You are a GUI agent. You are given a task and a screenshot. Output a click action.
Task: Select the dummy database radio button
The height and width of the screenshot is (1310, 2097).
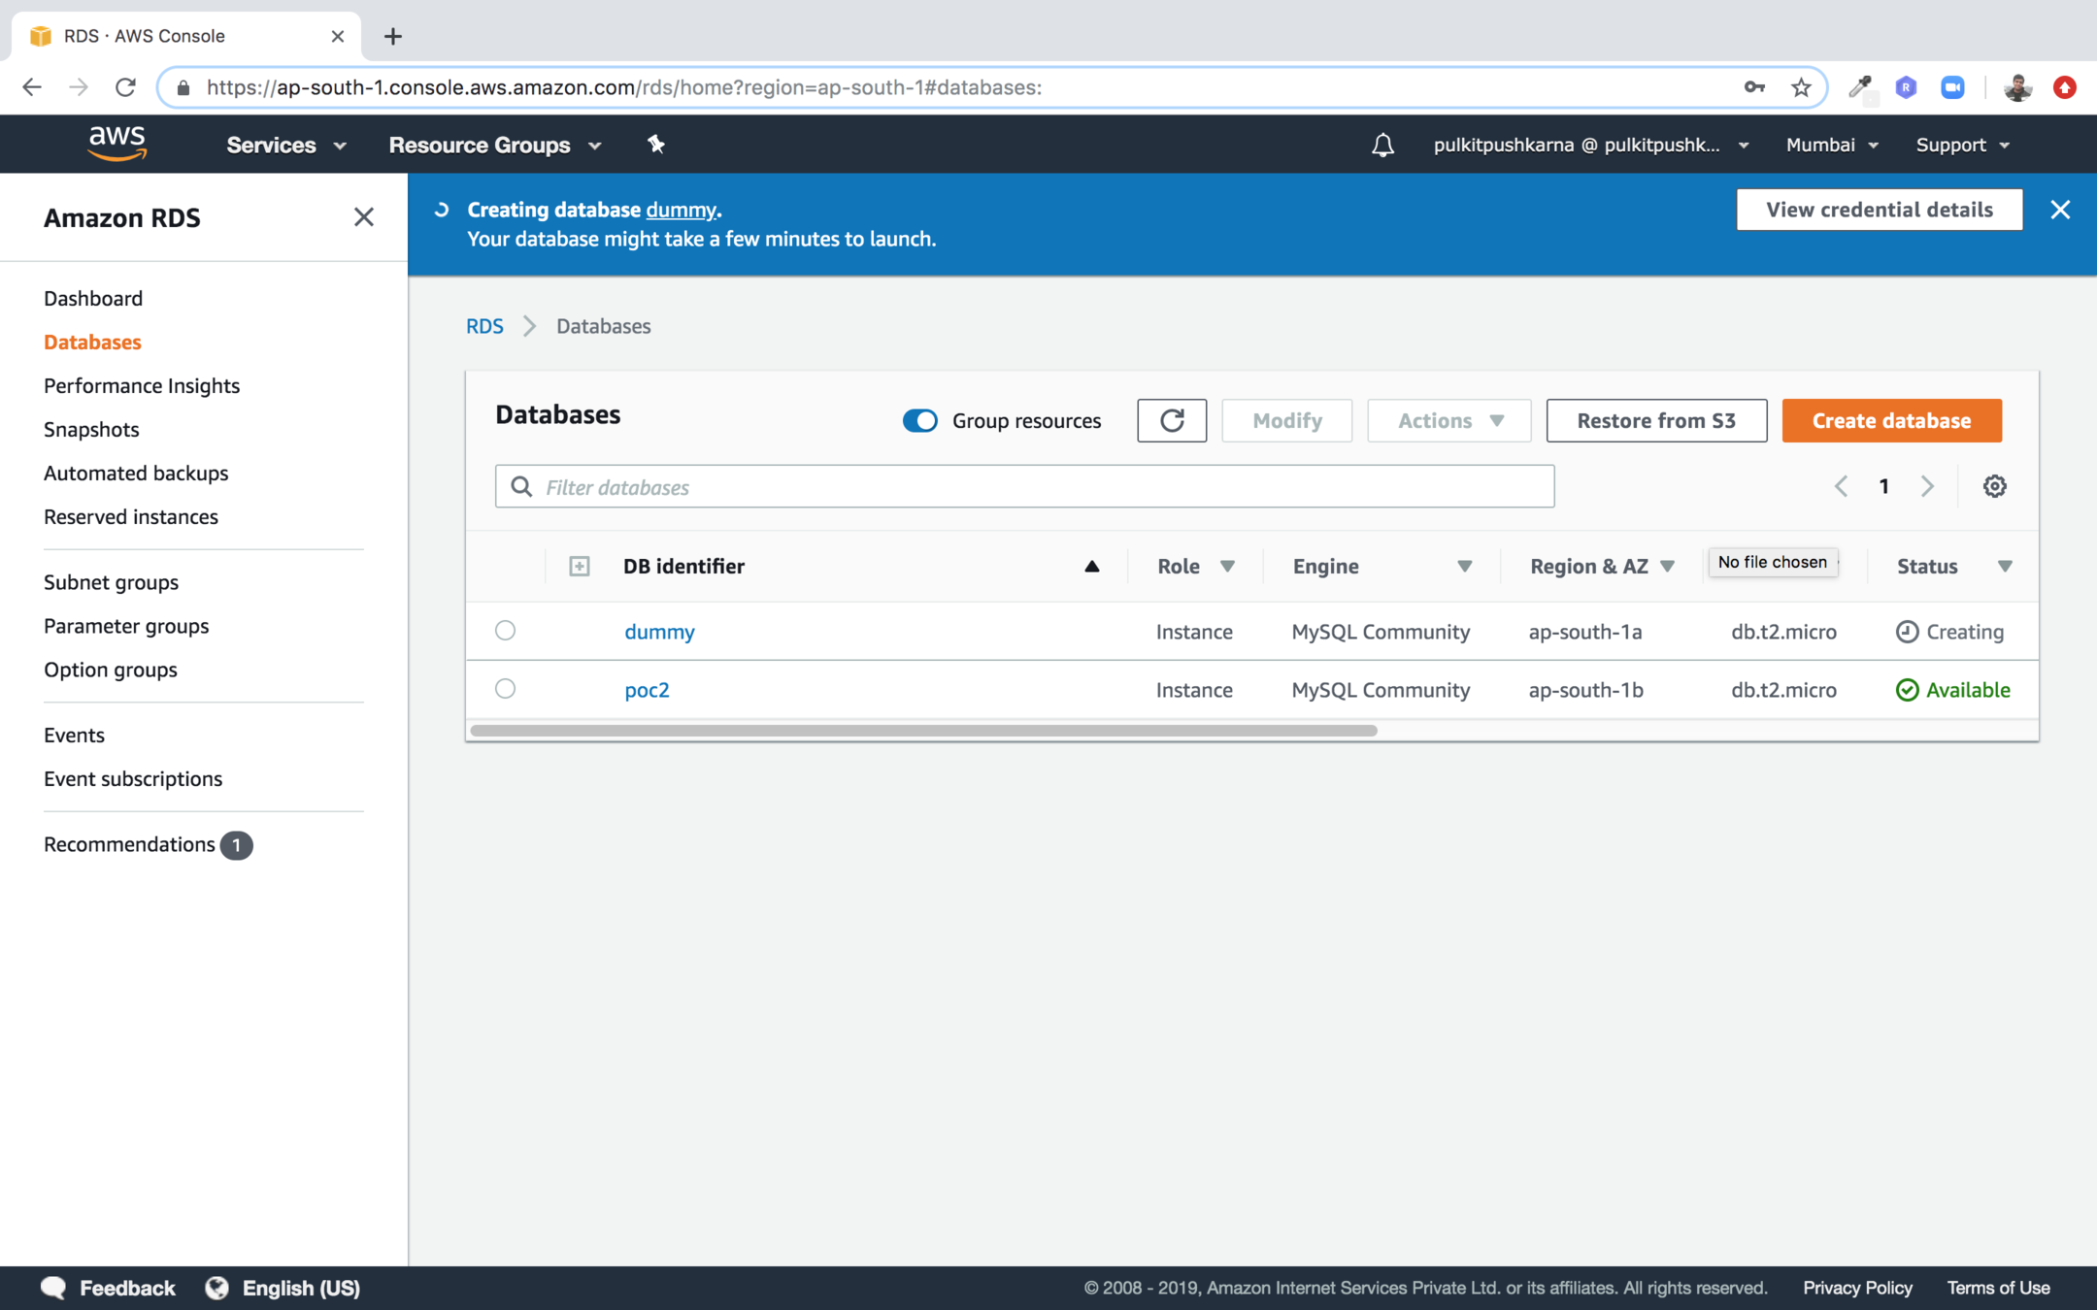505,631
